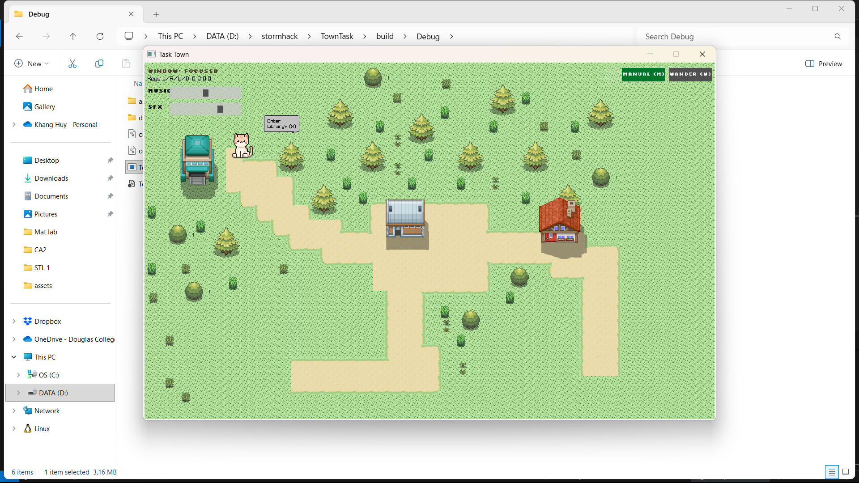Click the red-roofed house
The width and height of the screenshot is (859, 483).
[560, 220]
